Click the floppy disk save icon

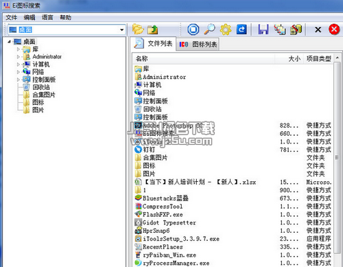pyautogui.click(x=263, y=30)
